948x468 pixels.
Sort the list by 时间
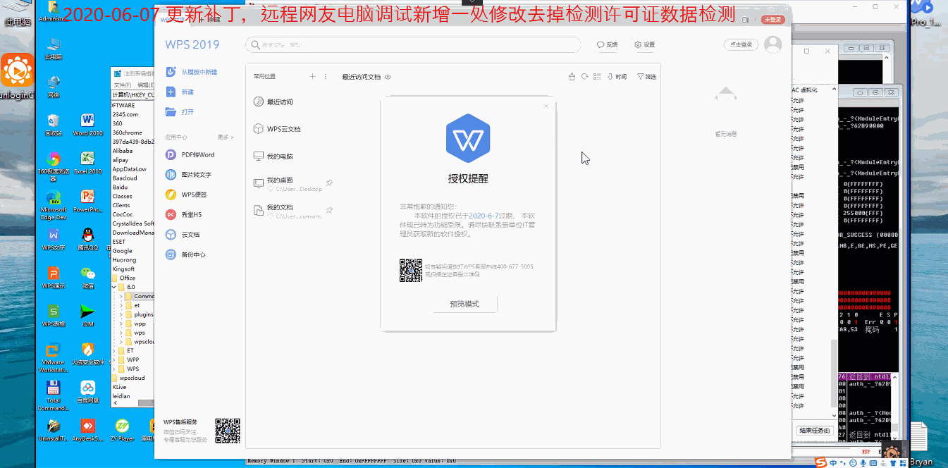tap(617, 77)
